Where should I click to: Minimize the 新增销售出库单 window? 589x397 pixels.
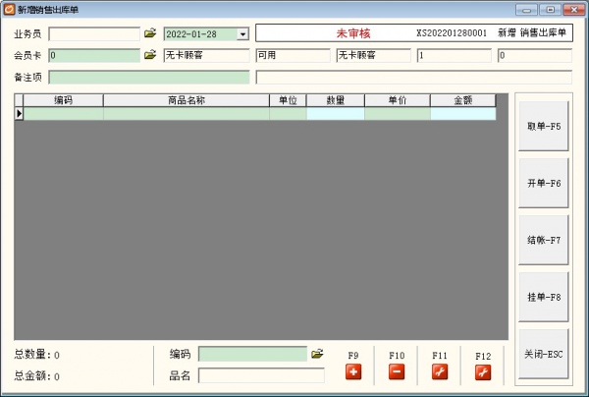coord(526,10)
